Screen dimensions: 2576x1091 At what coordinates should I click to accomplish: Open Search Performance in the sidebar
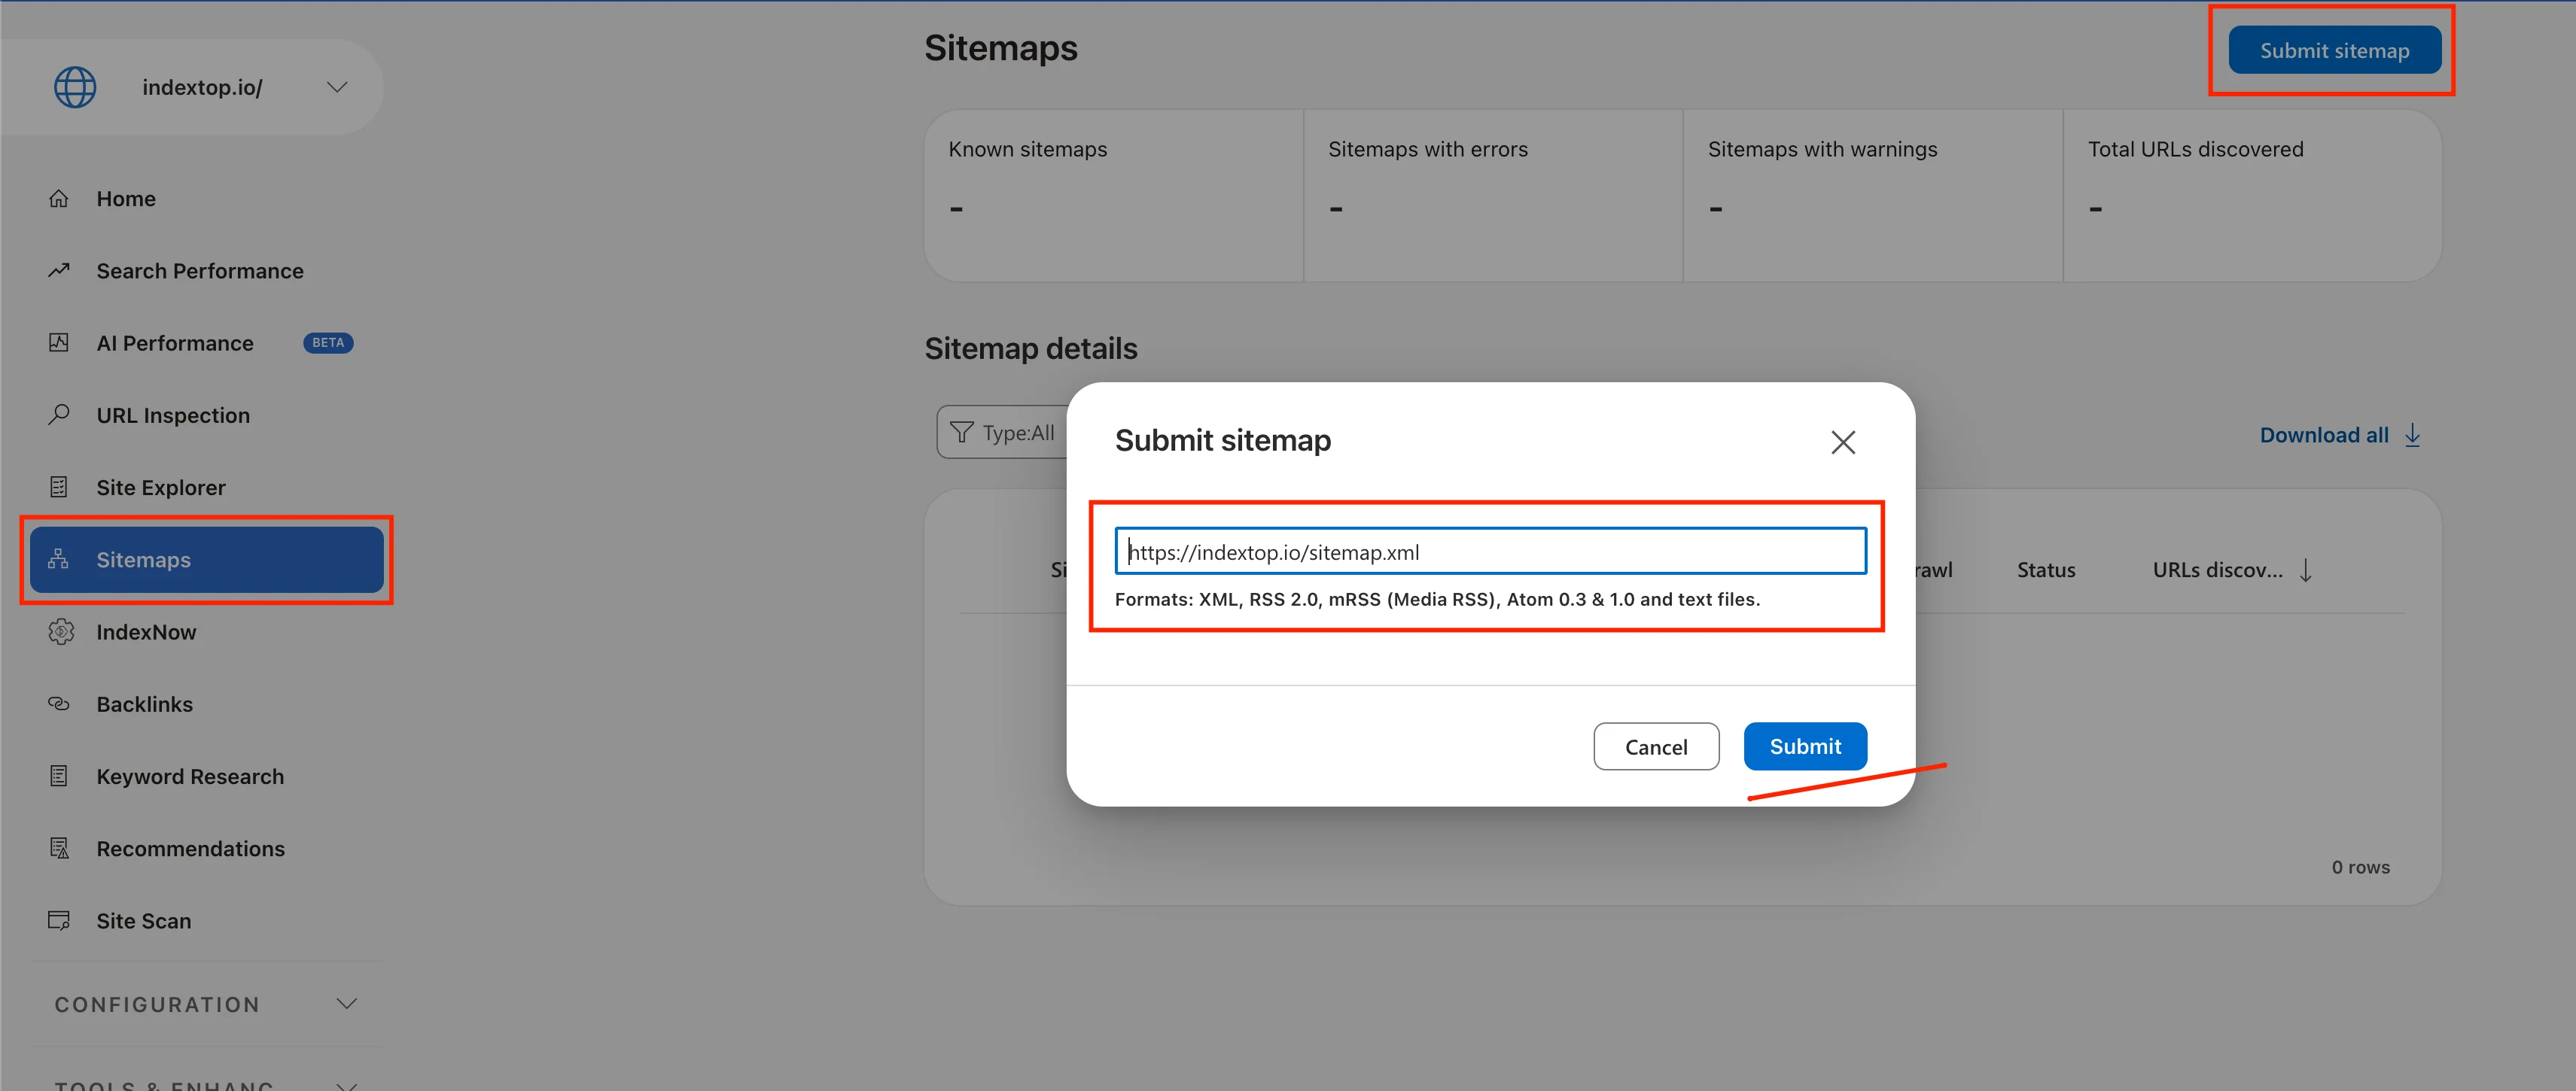coord(200,271)
